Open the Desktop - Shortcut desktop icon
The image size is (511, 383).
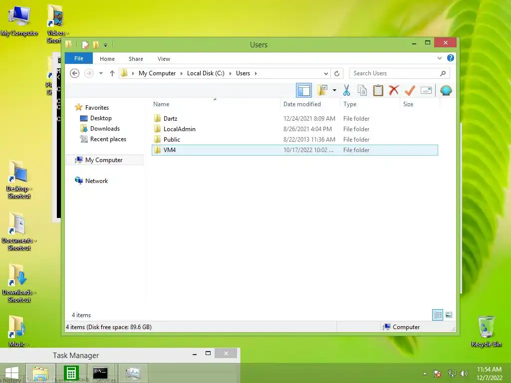point(19,180)
